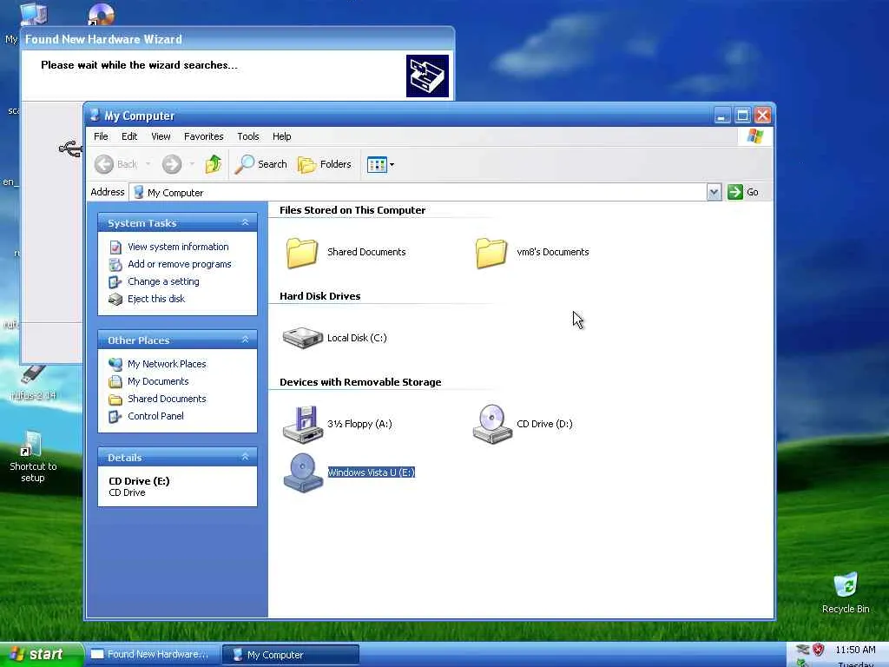The image size is (889, 667).
Task: Collapse the Other Places panel
Action: point(245,340)
